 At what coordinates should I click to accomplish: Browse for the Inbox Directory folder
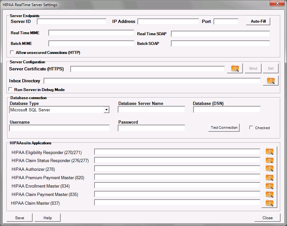(x=270, y=81)
